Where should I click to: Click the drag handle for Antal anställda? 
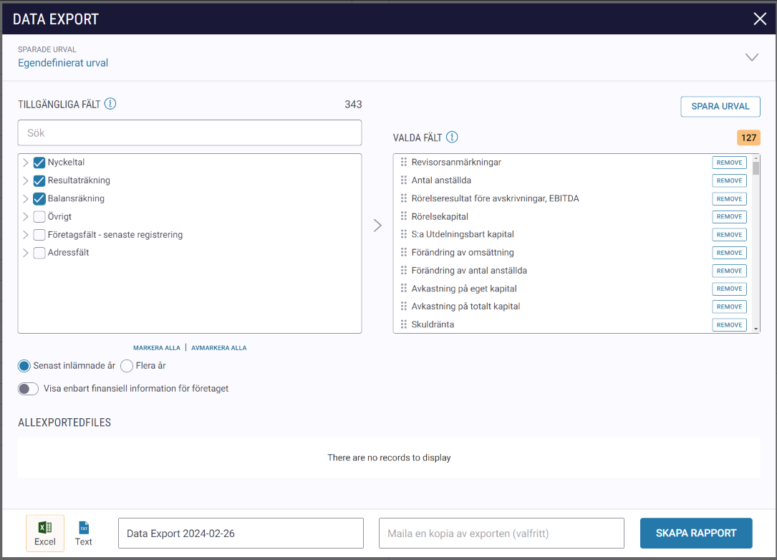(404, 180)
